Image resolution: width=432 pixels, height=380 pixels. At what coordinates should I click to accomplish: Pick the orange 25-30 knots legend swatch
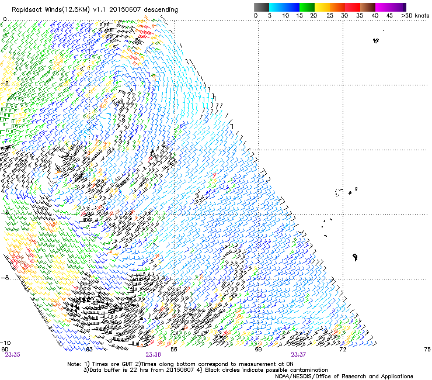click(337, 7)
